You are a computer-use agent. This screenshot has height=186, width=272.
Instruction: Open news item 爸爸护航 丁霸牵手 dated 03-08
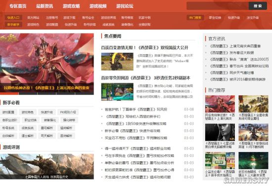[136, 110]
